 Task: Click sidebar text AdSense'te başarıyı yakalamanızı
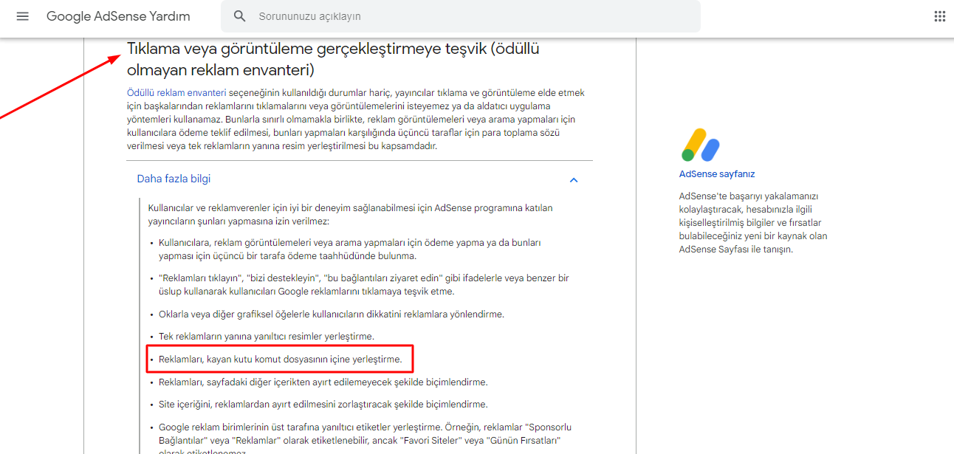[753, 223]
